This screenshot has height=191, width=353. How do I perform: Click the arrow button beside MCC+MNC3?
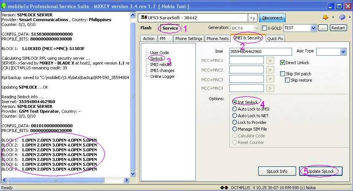pos(270,79)
